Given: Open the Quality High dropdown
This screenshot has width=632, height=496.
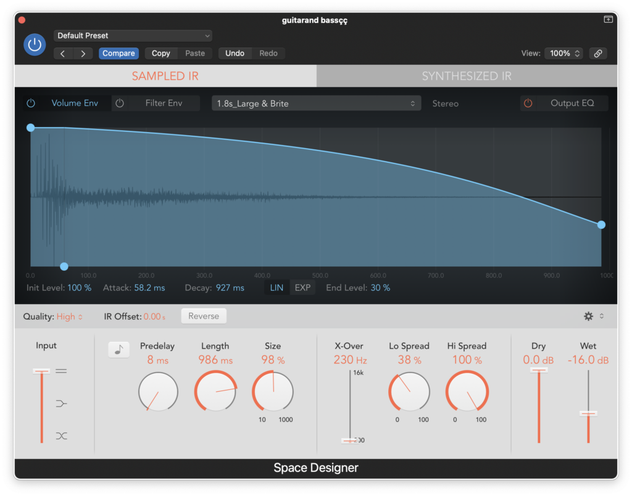Looking at the screenshot, I should (70, 316).
